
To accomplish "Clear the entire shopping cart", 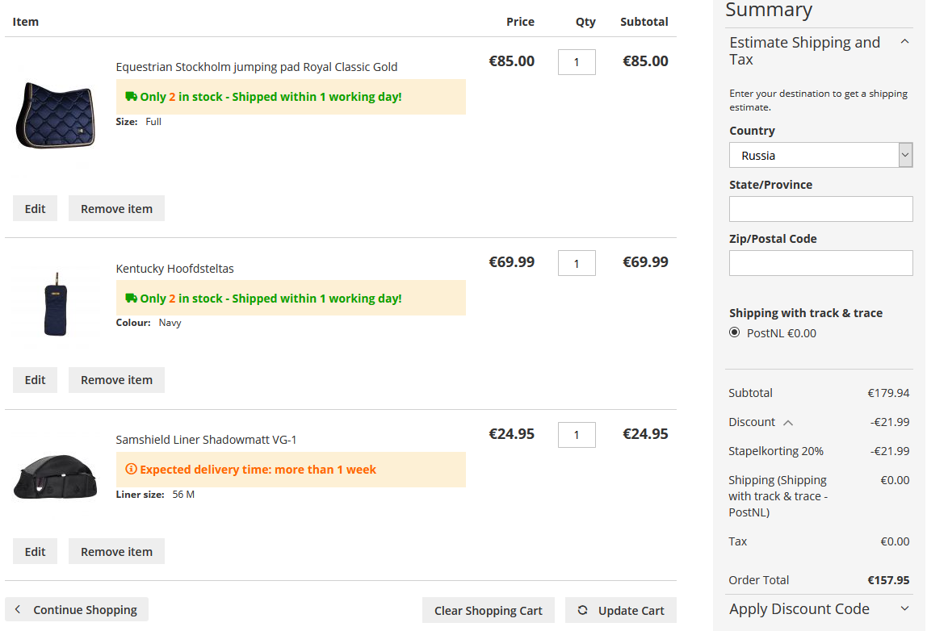I will click(x=489, y=610).
